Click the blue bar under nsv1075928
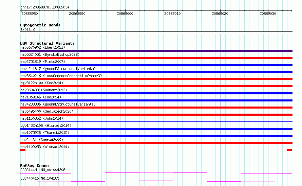 click(156, 136)
